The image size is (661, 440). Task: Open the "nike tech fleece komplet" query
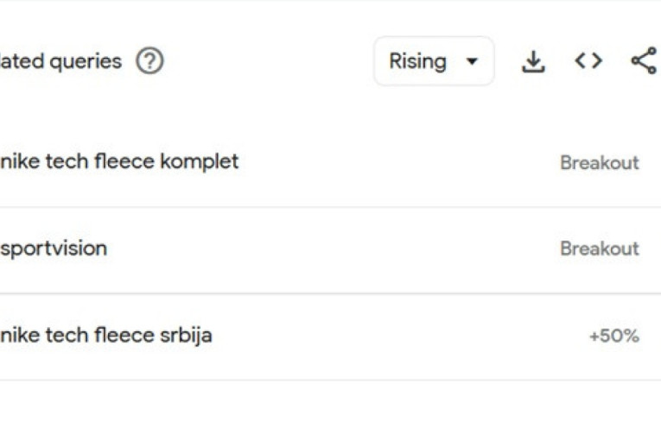coord(119,161)
